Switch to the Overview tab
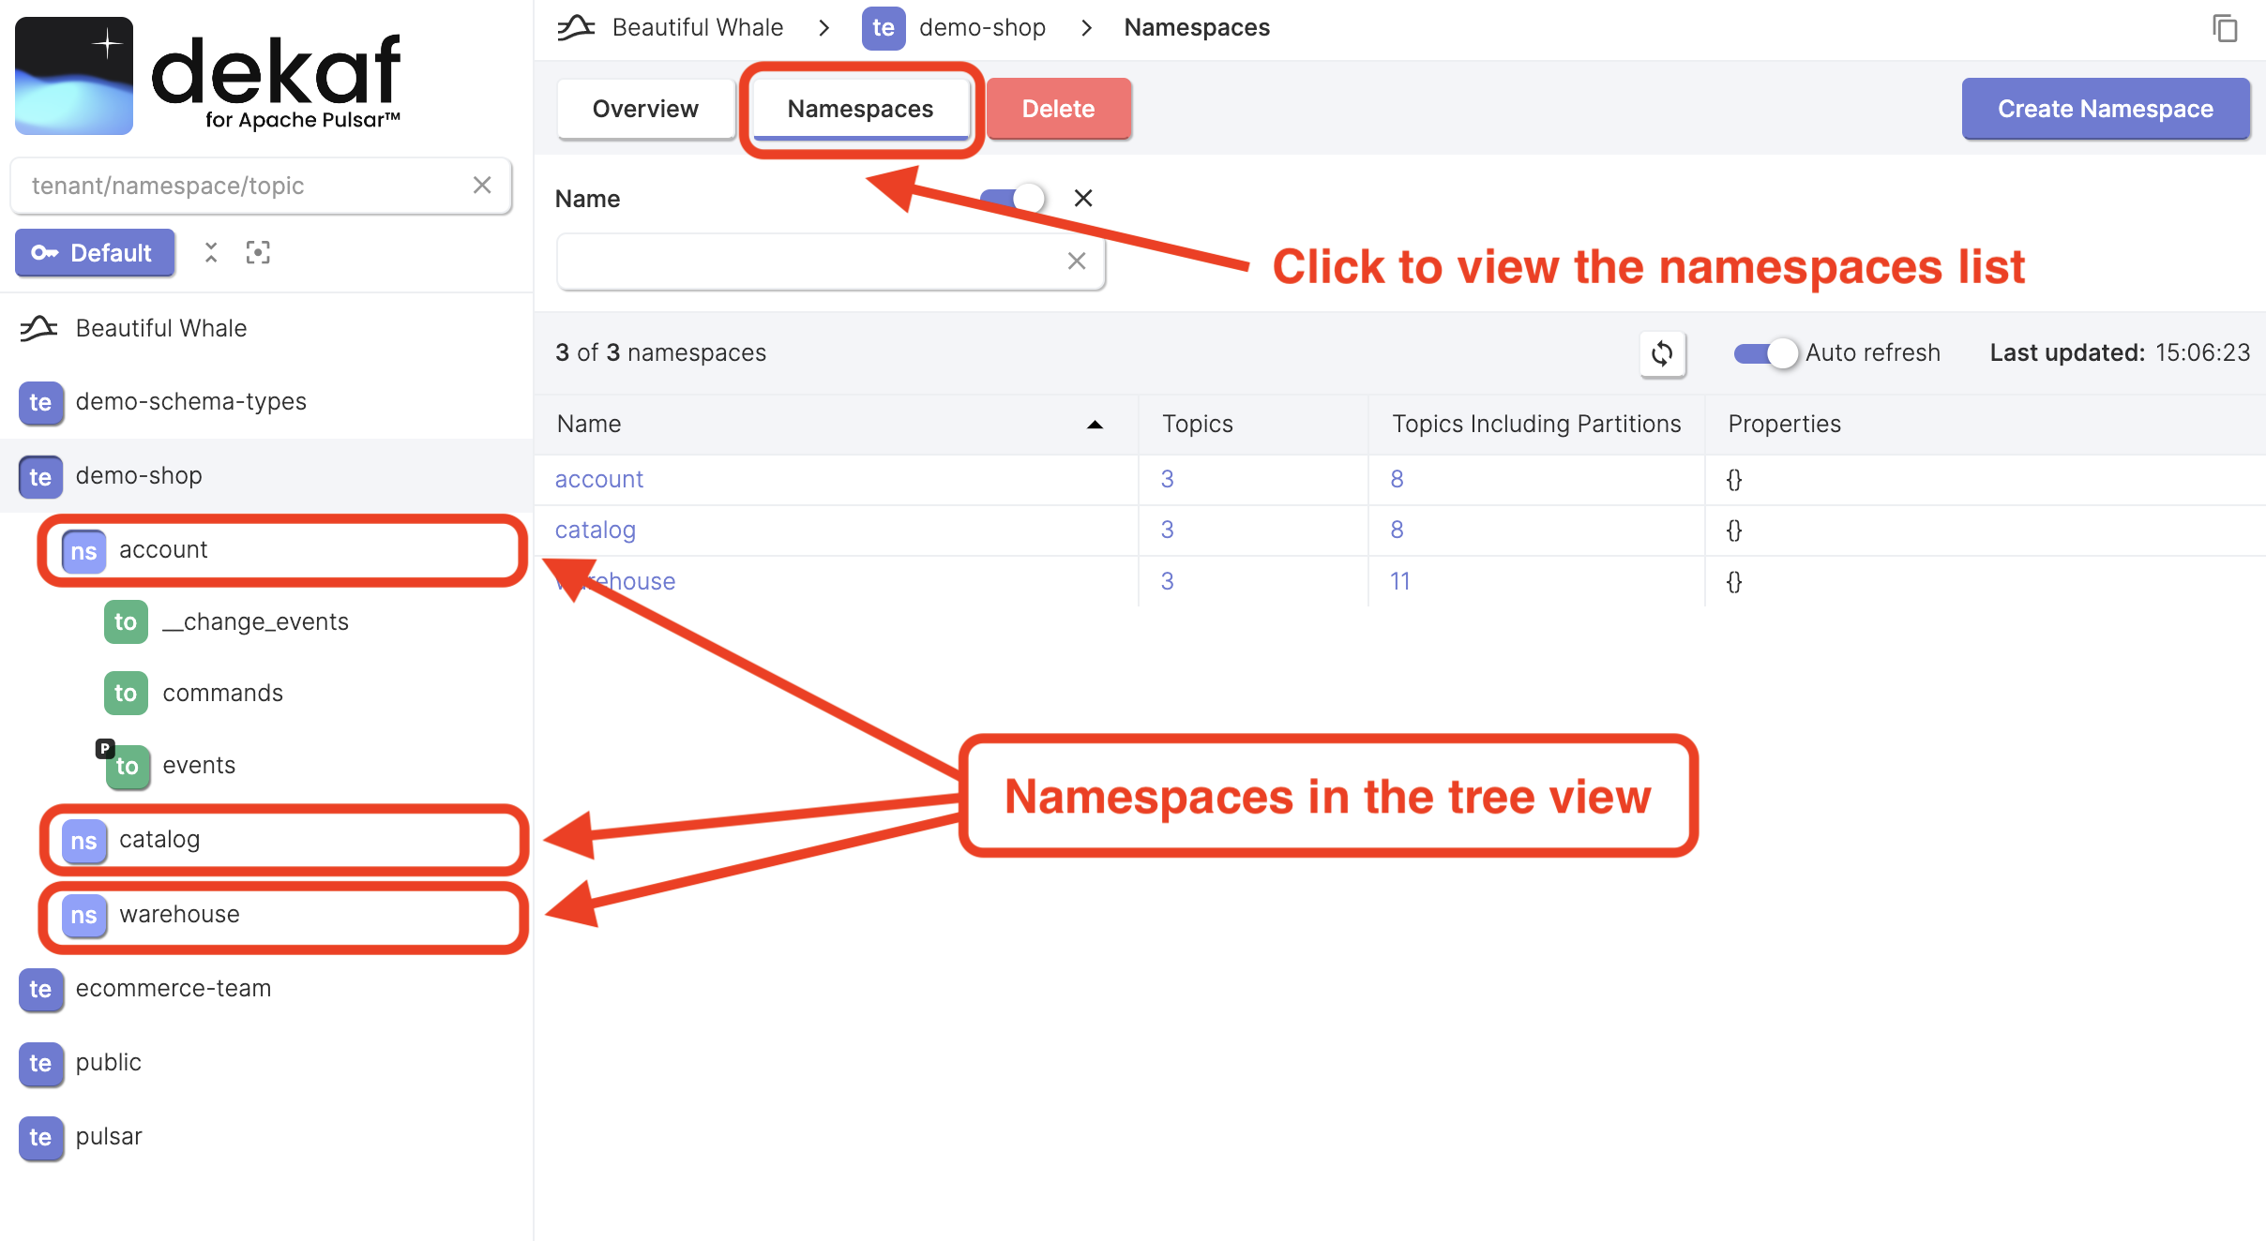 (645, 109)
